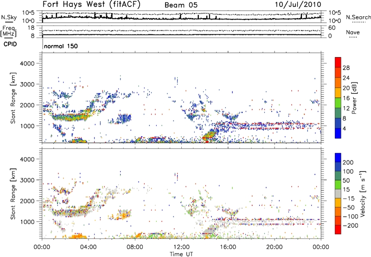Click the '18' frequency axis tick label
The height and width of the screenshot is (257, 371).
[x=31, y=28]
